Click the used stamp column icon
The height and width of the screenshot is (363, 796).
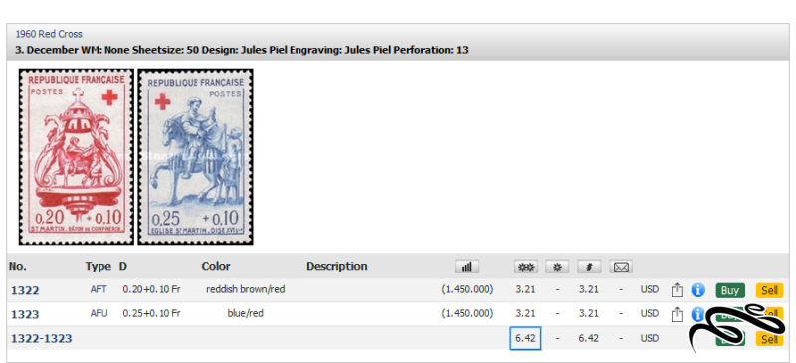click(589, 266)
